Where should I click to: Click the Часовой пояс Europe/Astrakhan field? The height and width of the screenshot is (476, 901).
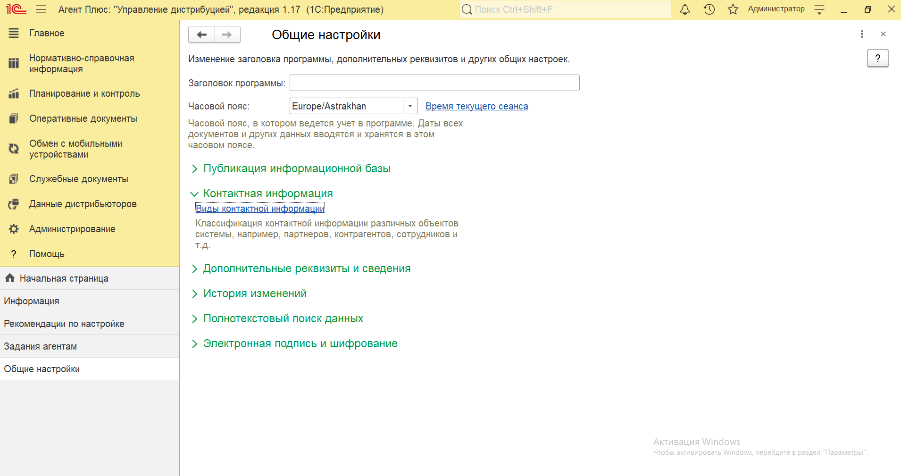pos(347,106)
